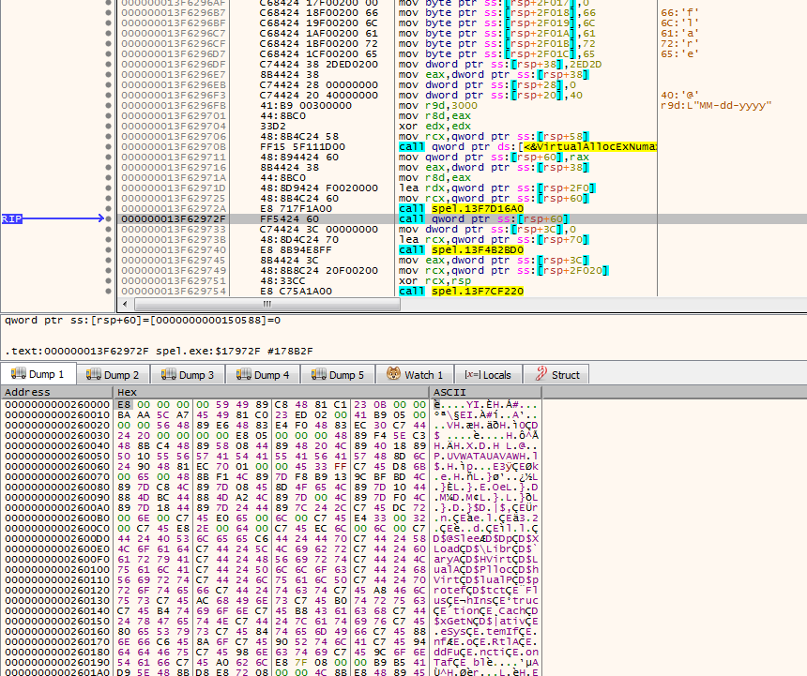Select dump address 00000000002600D0
This screenshot has height=676, width=807.
(57, 539)
